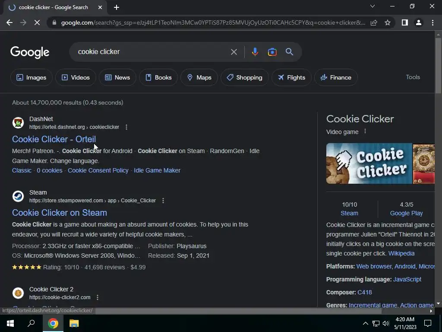Open Cookie Clicker - Orteil result link

click(x=54, y=139)
